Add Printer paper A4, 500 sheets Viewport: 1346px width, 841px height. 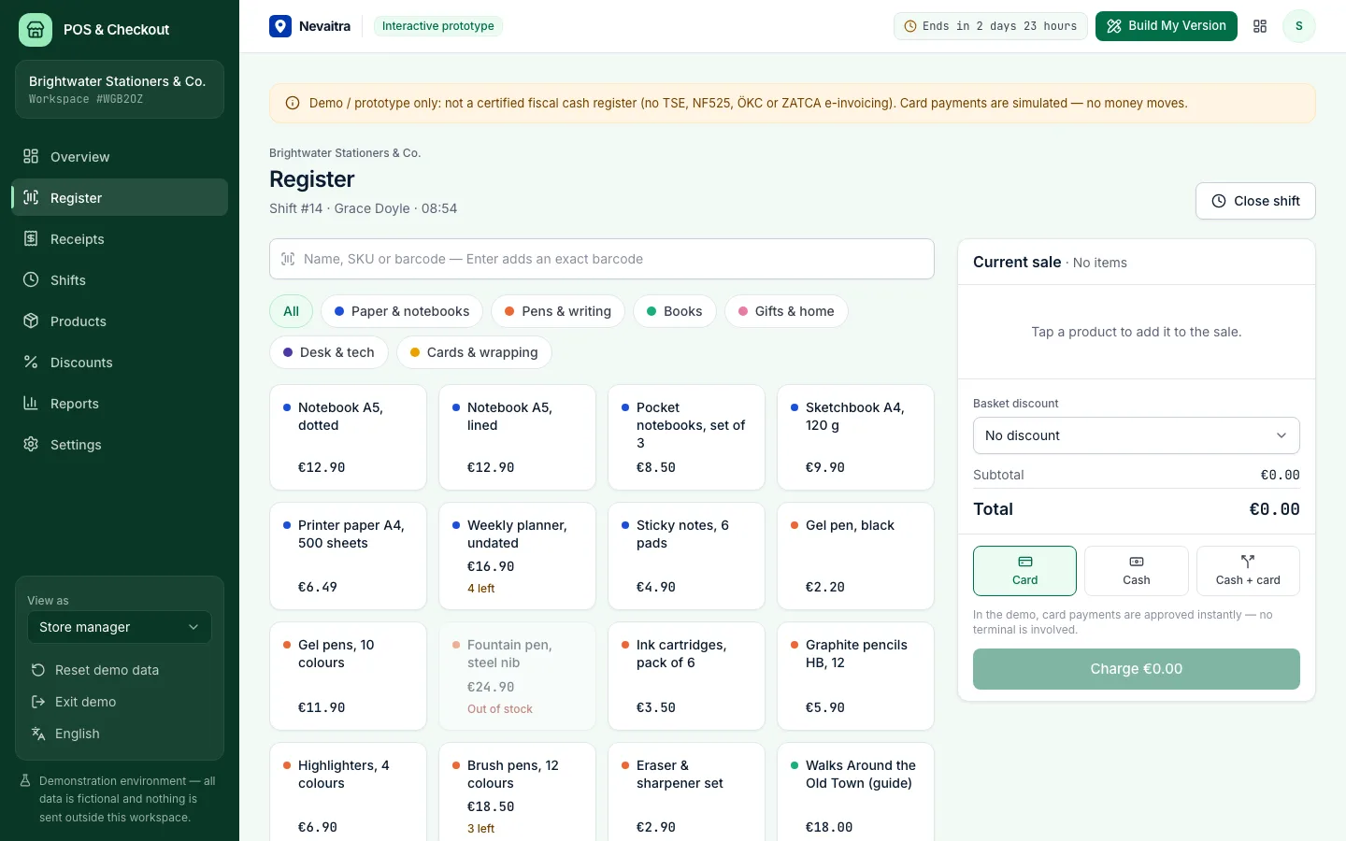click(x=348, y=556)
